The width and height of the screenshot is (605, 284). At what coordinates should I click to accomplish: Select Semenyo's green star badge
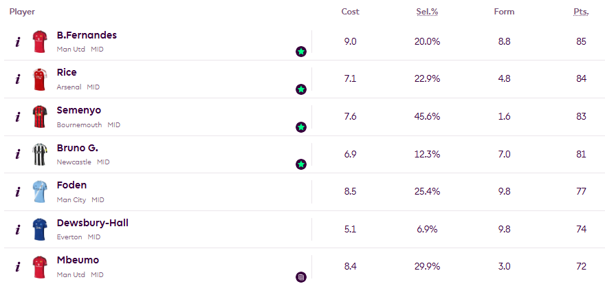click(301, 127)
